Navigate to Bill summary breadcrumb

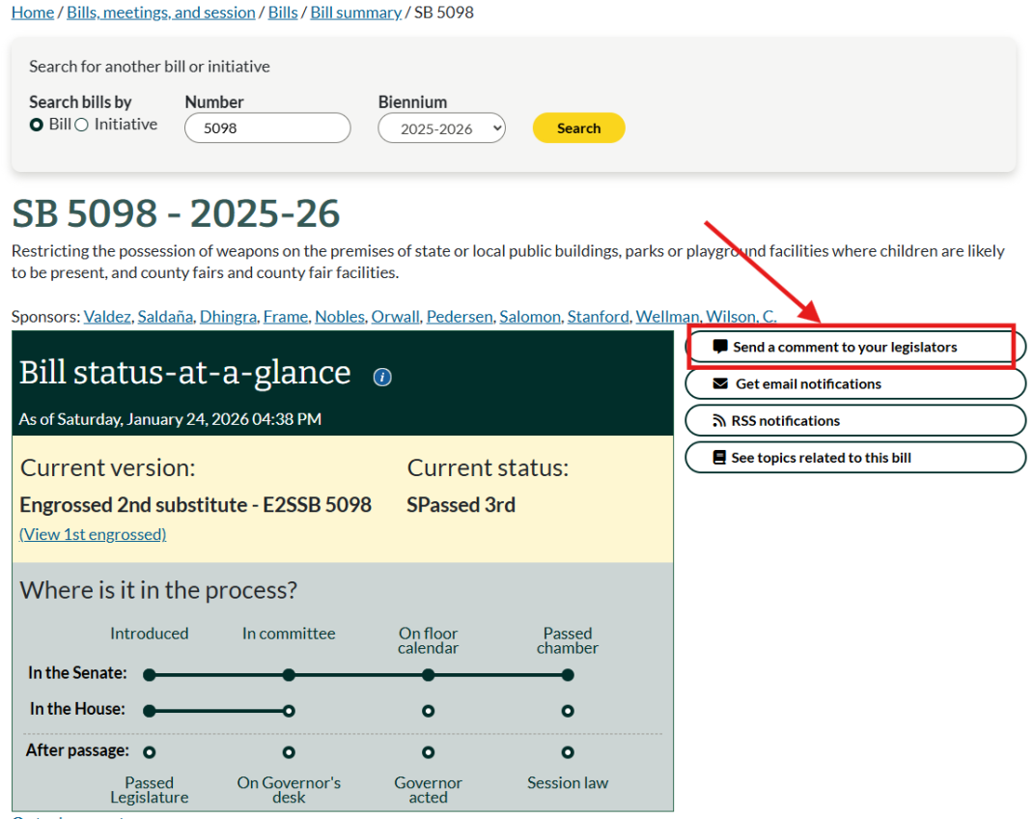[355, 13]
